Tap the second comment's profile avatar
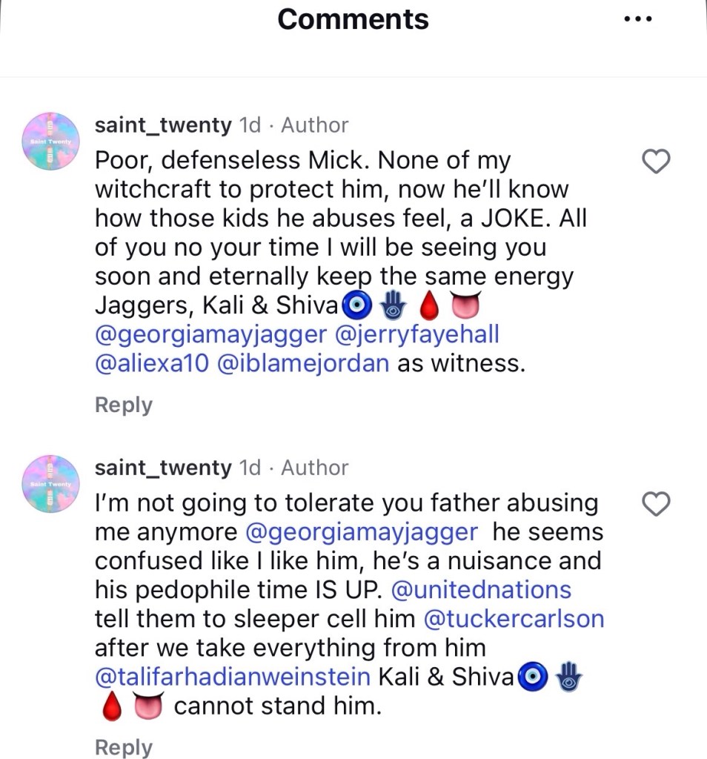Viewport: 707px width, 759px height. click(x=51, y=485)
